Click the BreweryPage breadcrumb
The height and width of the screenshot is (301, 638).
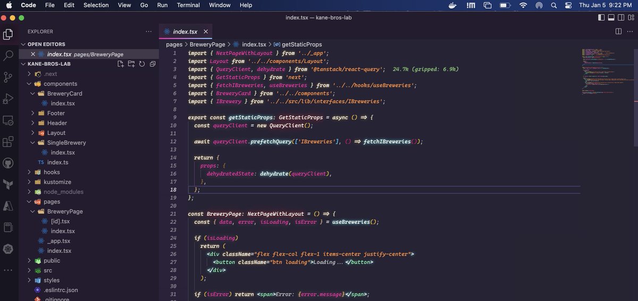coord(207,45)
